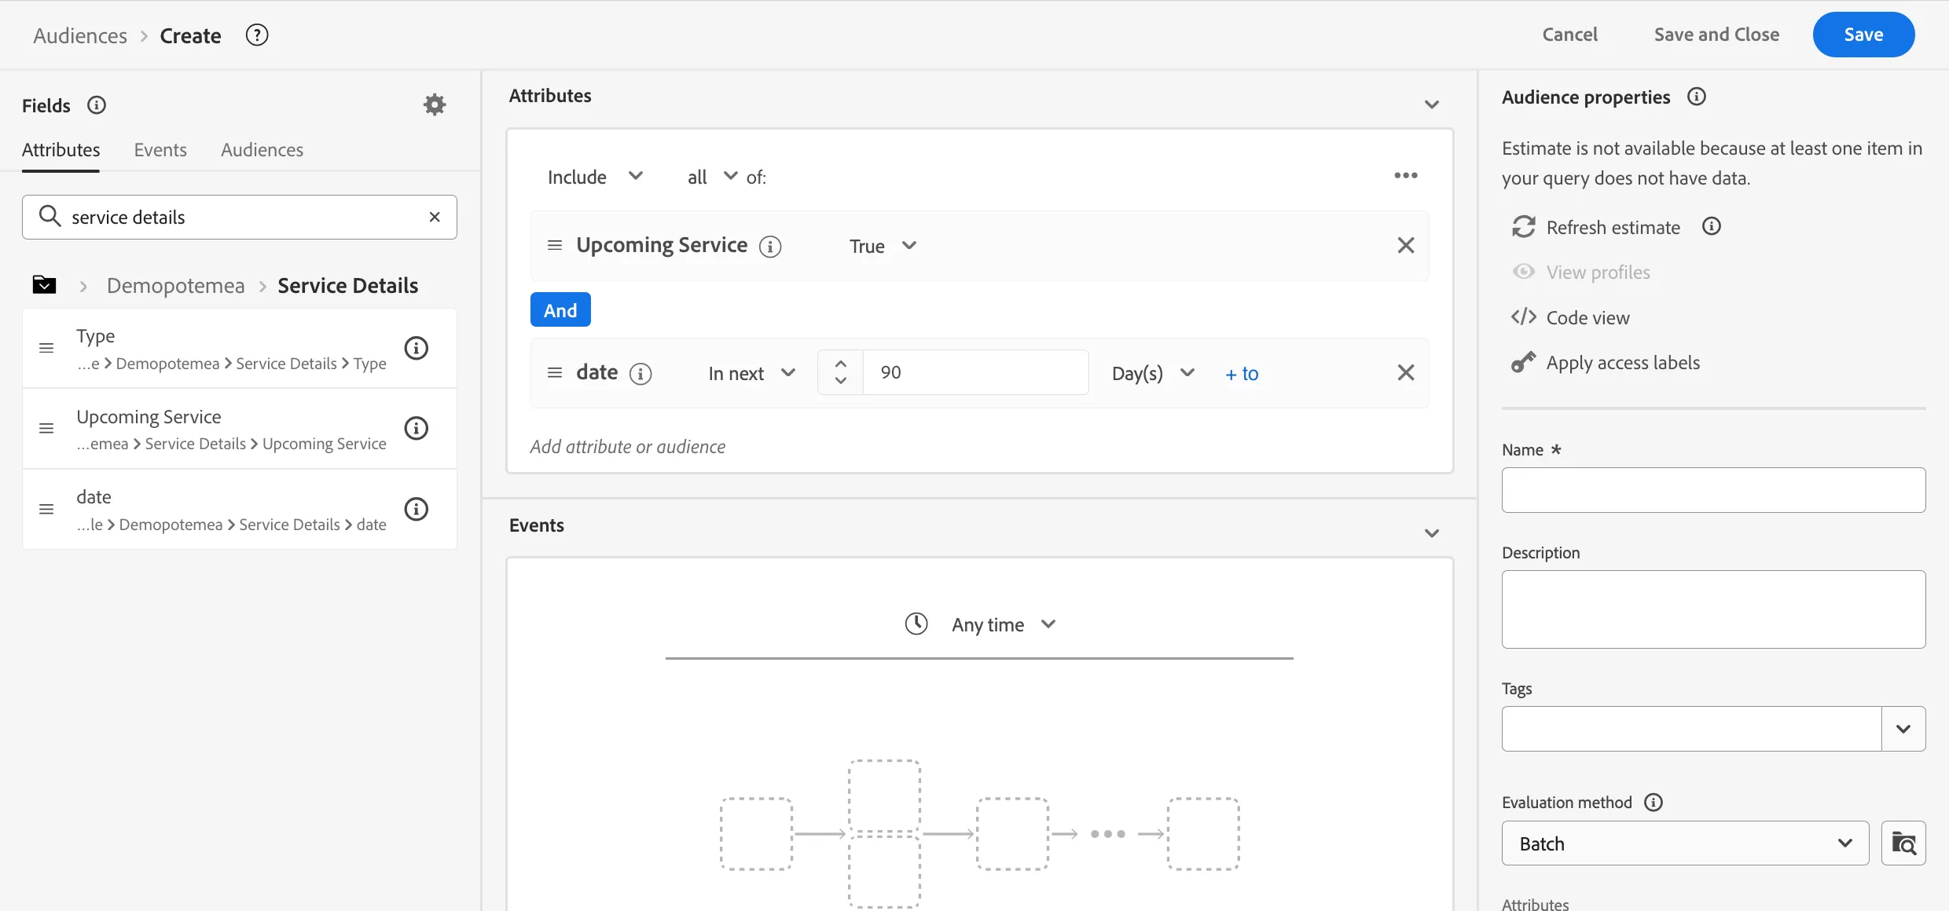Click info icon beside Upcoming Service rule
Viewport: 1949px width, 911px height.
pyautogui.click(x=770, y=247)
